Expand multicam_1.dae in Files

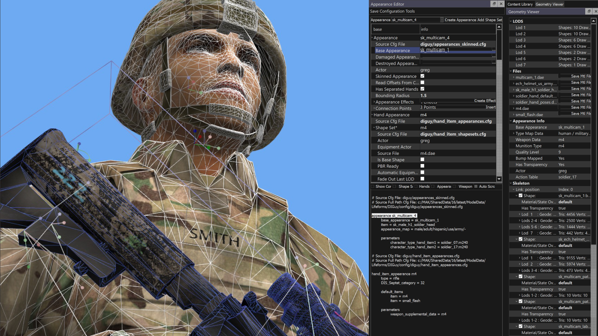coord(514,77)
